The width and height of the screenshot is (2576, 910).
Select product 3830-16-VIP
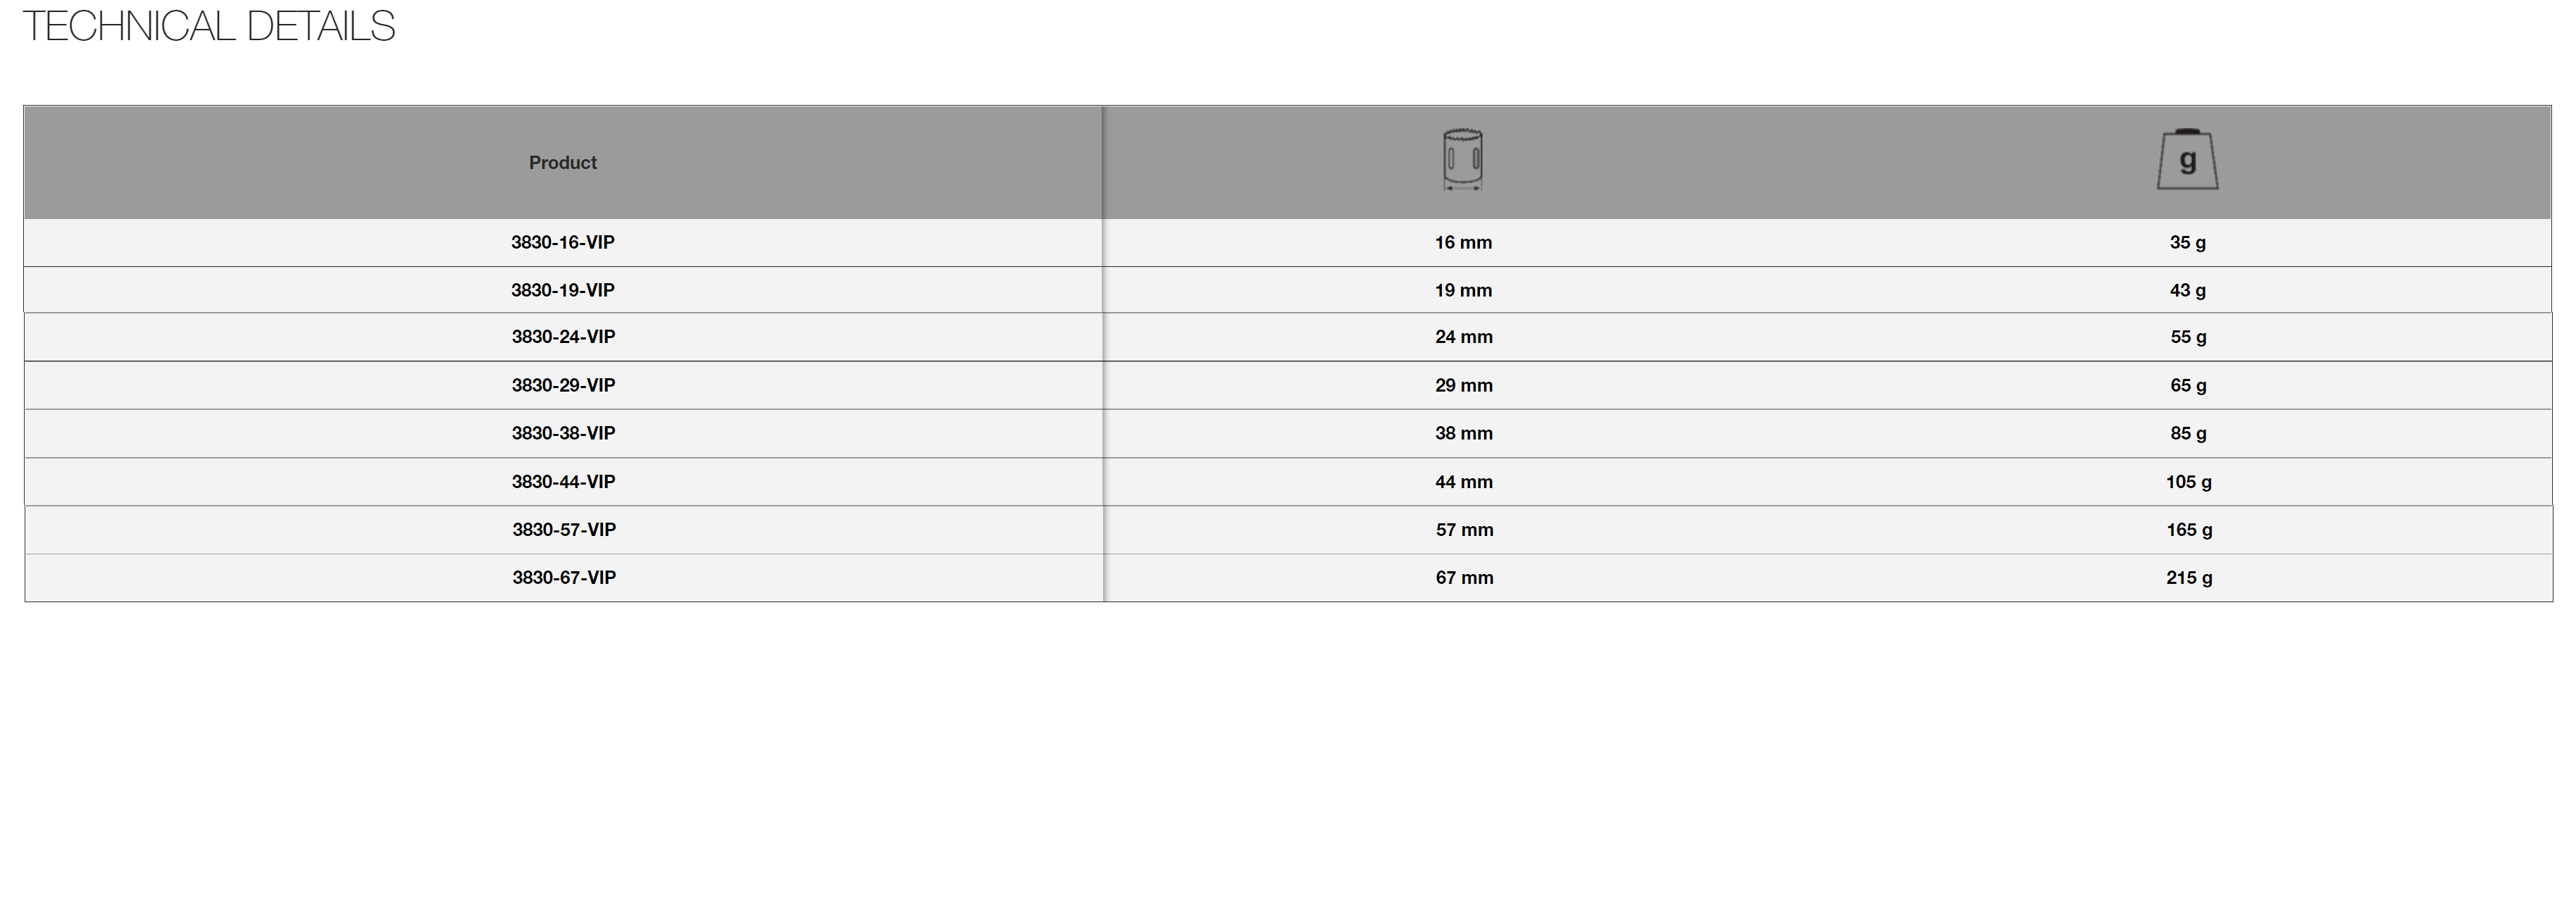click(562, 243)
